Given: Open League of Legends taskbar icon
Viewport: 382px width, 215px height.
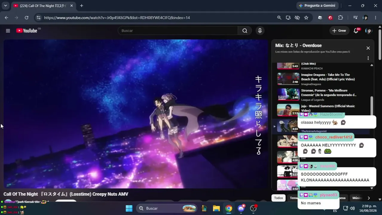Looking at the screenshot, I should pos(204,208).
